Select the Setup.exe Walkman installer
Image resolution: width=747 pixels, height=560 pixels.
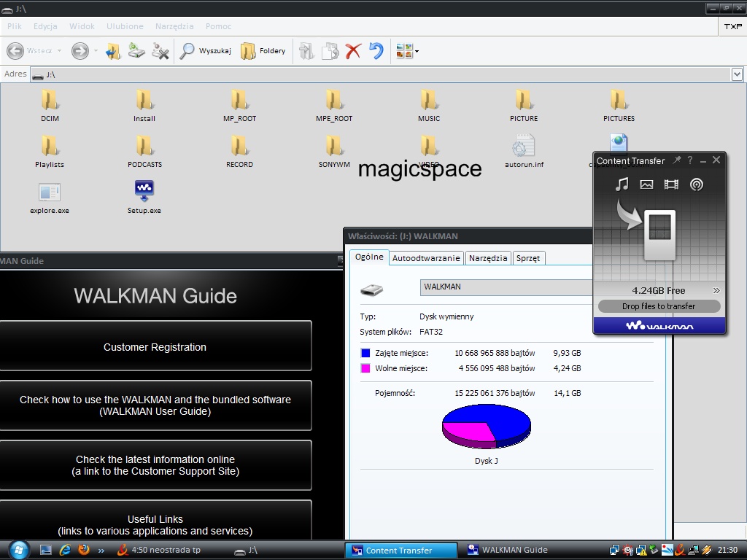(x=144, y=198)
